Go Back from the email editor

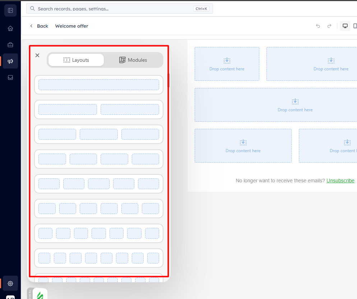39,26
